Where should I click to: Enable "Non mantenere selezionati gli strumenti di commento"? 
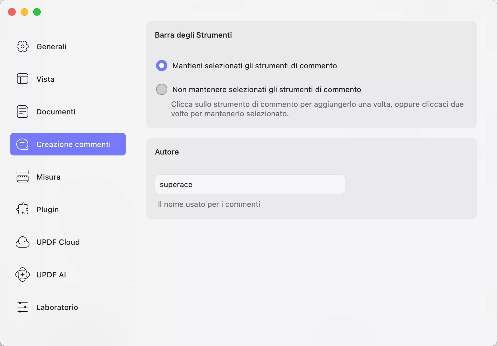pos(161,89)
